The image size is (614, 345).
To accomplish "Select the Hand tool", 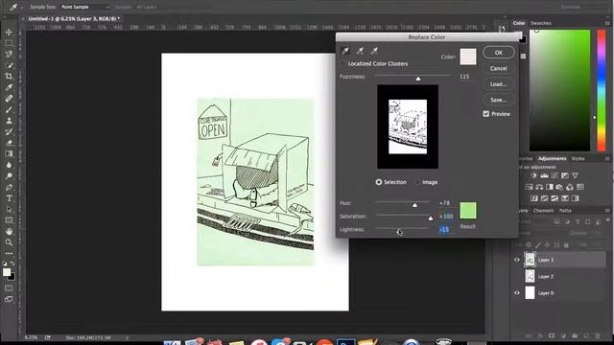I will (9, 232).
